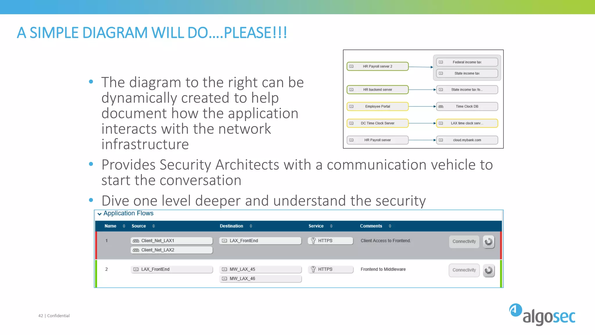Select MW_LAX_45 destination object

[x=260, y=269]
